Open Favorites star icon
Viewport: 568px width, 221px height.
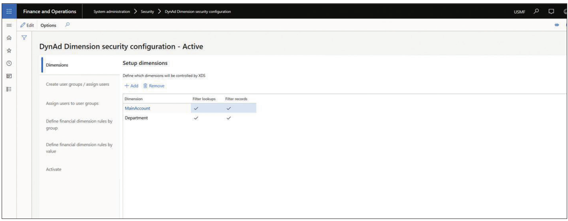point(9,50)
